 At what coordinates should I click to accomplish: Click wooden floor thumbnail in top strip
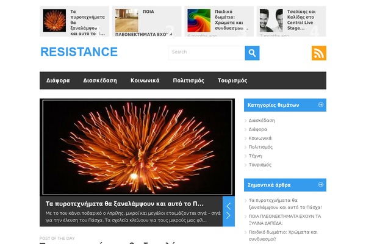(127, 21)
